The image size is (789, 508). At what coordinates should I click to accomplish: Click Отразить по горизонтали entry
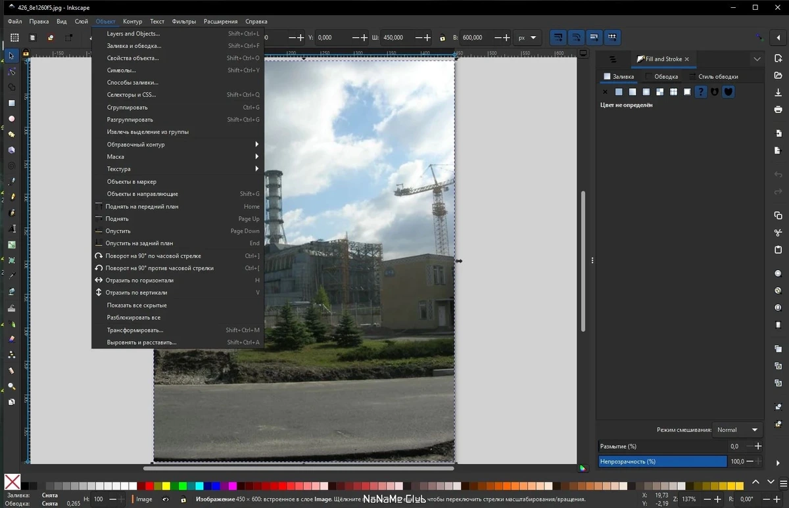[178, 280]
